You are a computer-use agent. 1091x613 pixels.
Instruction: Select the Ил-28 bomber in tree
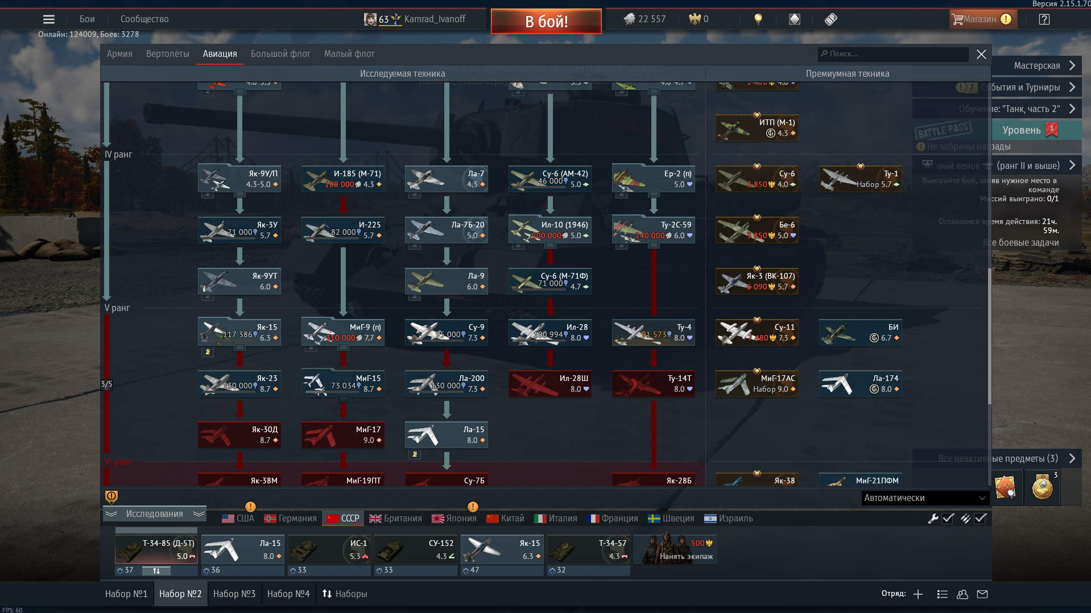(550, 332)
